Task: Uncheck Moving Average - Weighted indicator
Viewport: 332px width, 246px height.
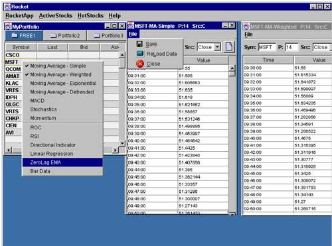Action: pos(62,74)
